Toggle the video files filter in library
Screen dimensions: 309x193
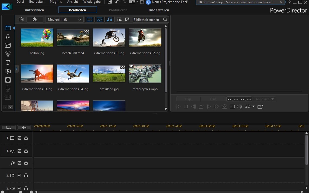[x=90, y=19]
